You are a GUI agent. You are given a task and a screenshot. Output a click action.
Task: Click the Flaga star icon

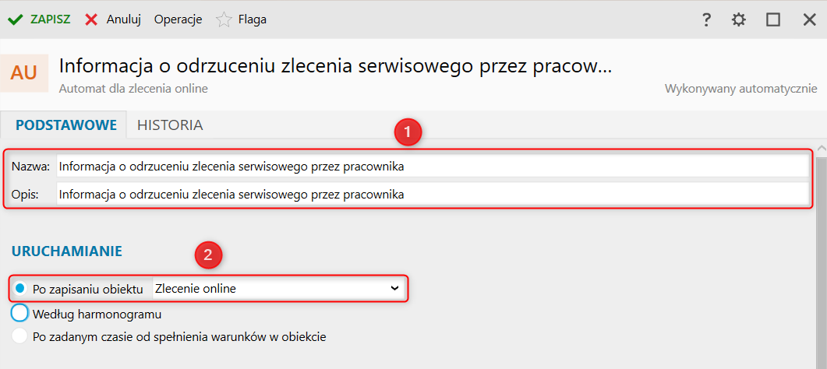(224, 19)
